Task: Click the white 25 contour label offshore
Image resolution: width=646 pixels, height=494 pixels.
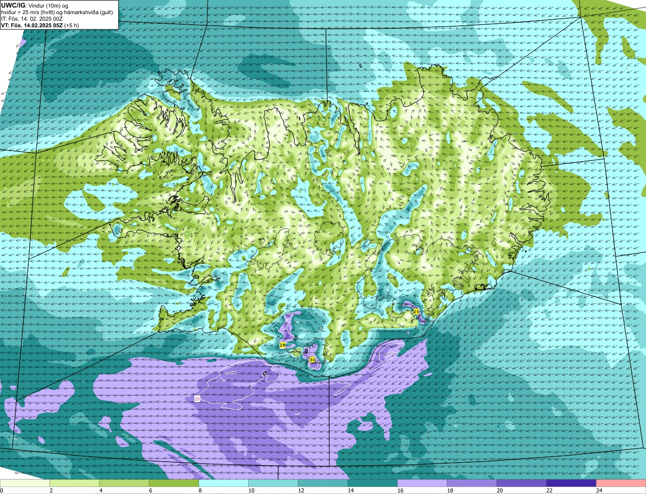Action: (x=197, y=399)
